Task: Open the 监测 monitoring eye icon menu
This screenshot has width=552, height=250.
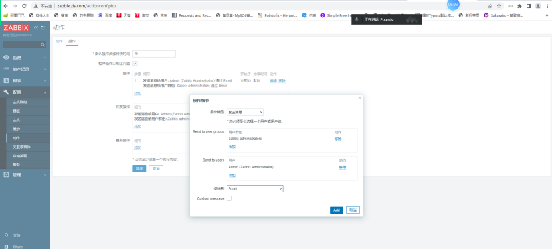Action: 6,57
